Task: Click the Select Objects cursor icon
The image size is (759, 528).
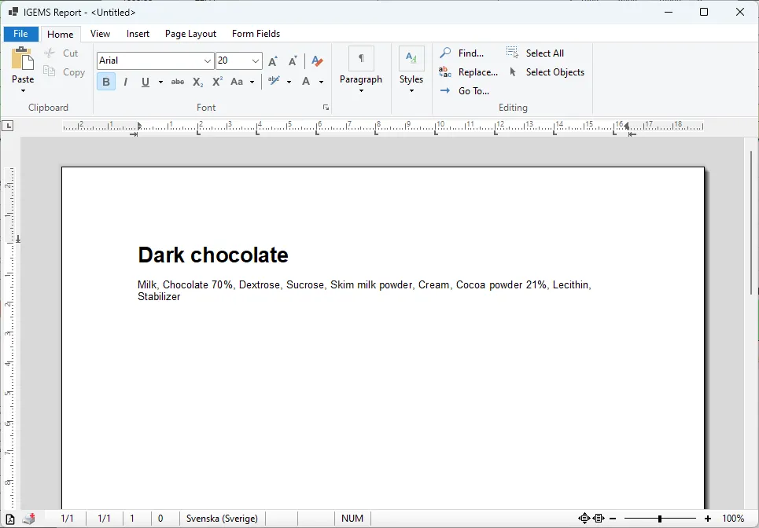Action: pyautogui.click(x=513, y=72)
